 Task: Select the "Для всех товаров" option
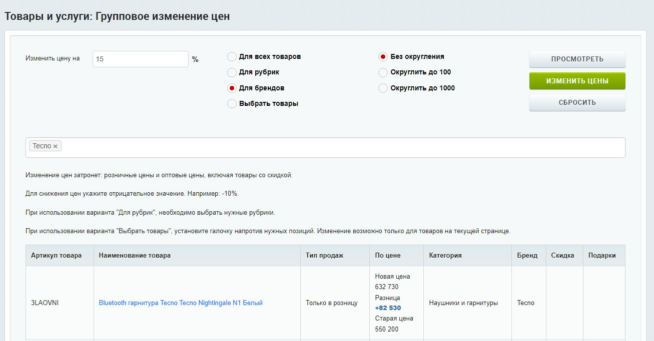click(232, 56)
